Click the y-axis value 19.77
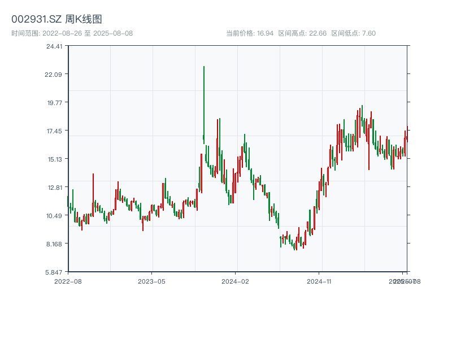452x339 pixels. 54,103
